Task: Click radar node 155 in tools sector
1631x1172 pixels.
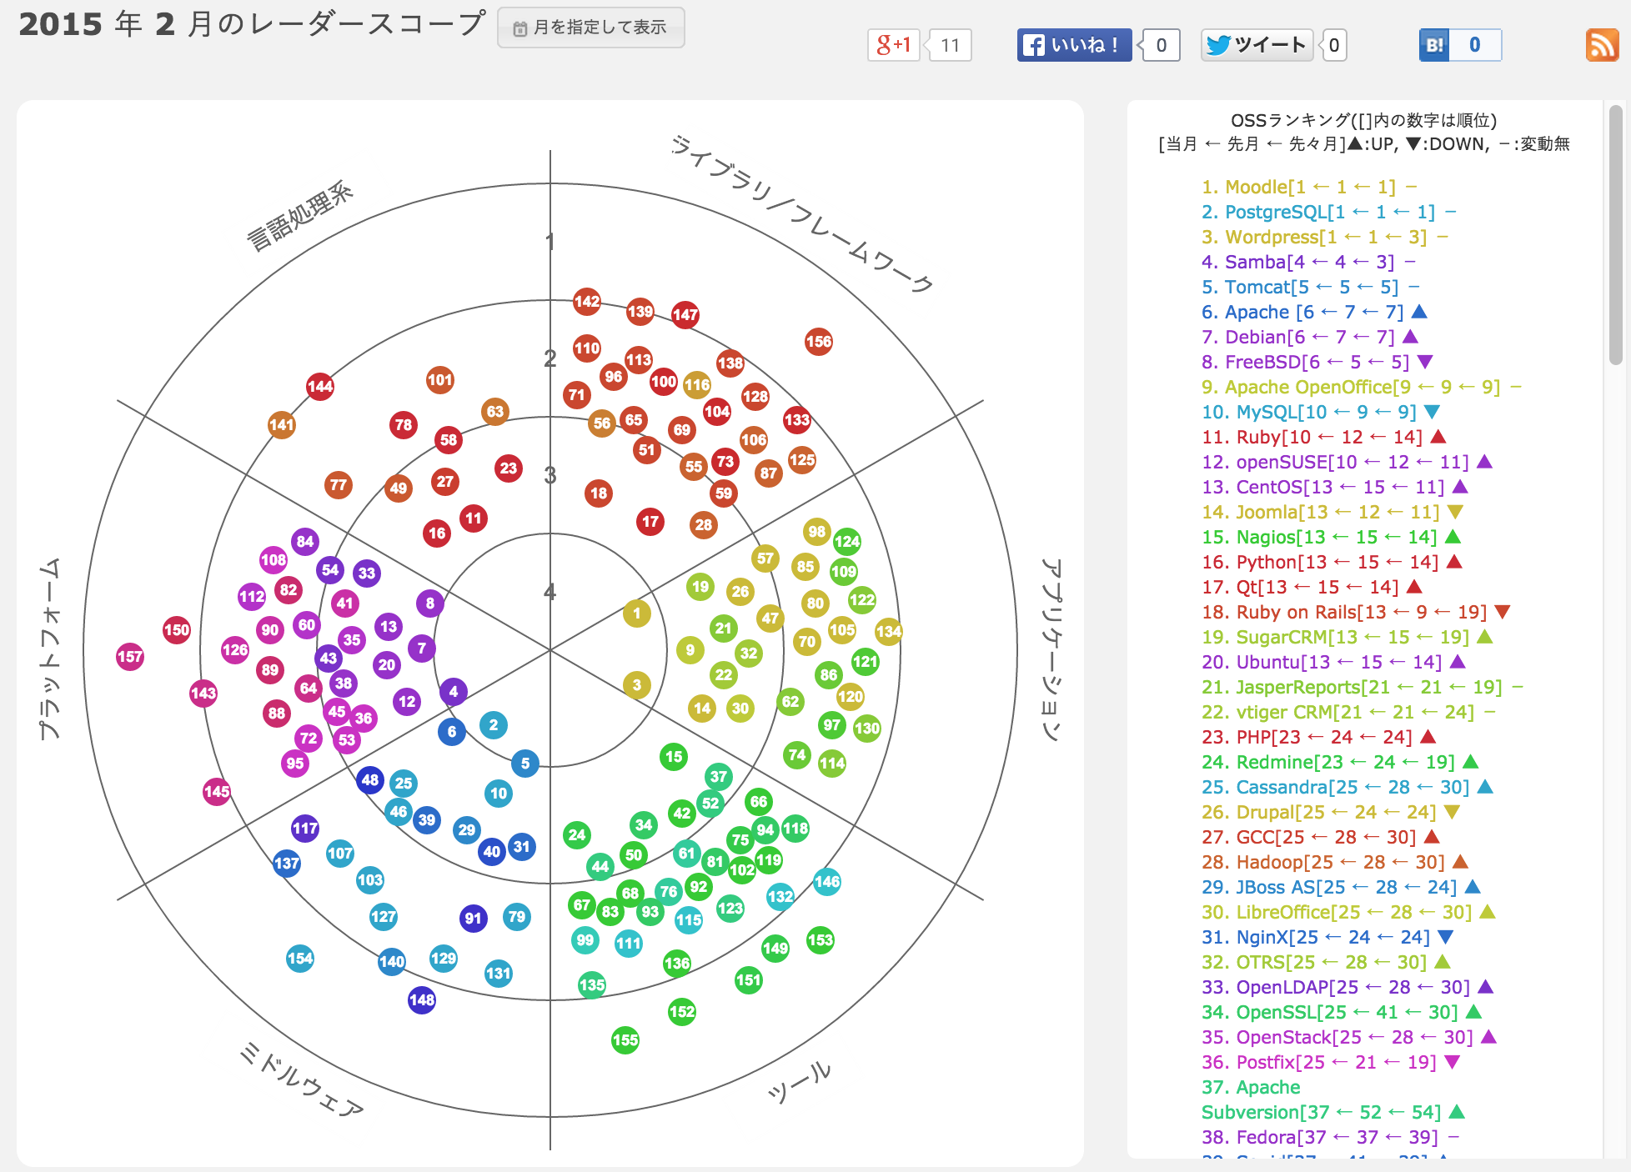Action: coord(625,1039)
